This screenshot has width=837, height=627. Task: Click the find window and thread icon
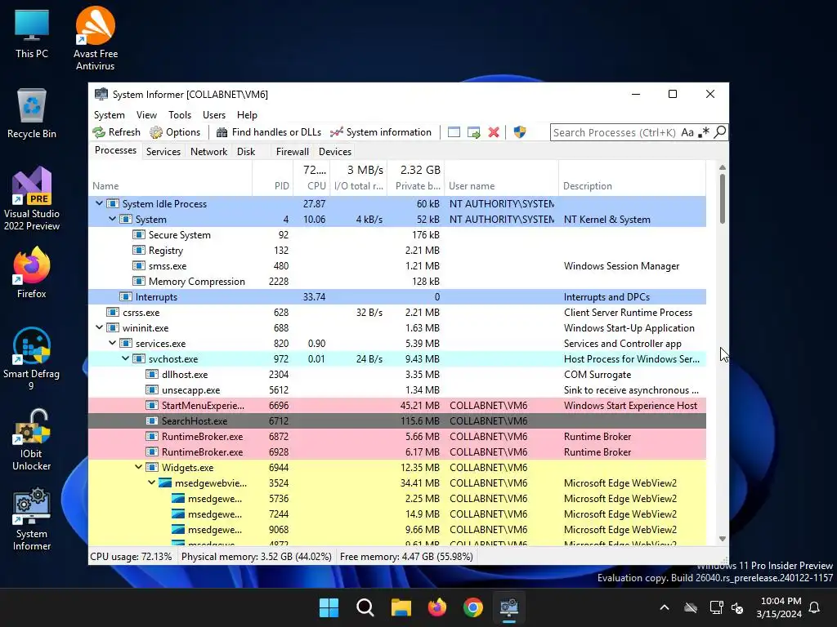[473, 132]
